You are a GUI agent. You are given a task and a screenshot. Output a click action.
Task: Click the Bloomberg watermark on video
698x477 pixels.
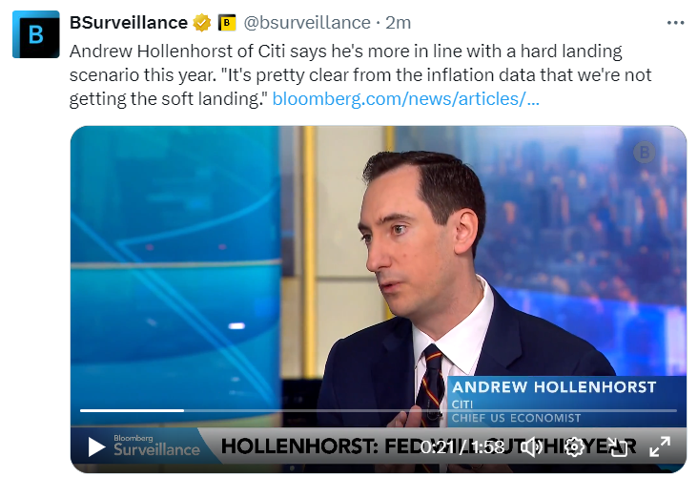pyautogui.click(x=646, y=153)
